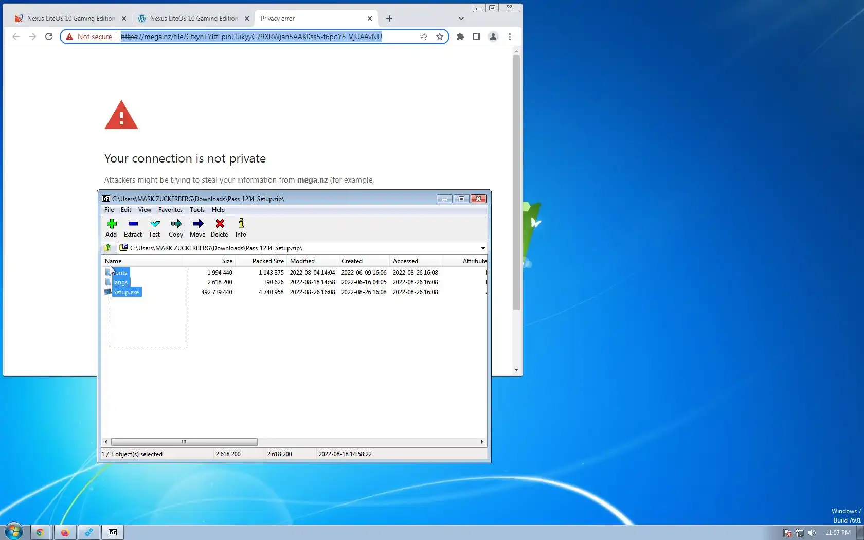This screenshot has height=540, width=864.
Task: Go back in Chrome
Action: (16, 37)
